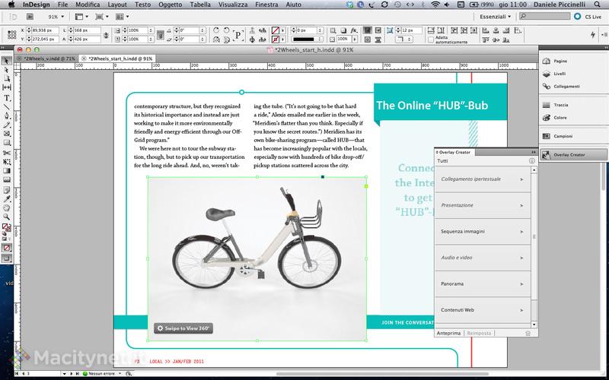Click the Overlay Creator info icon

point(531,162)
